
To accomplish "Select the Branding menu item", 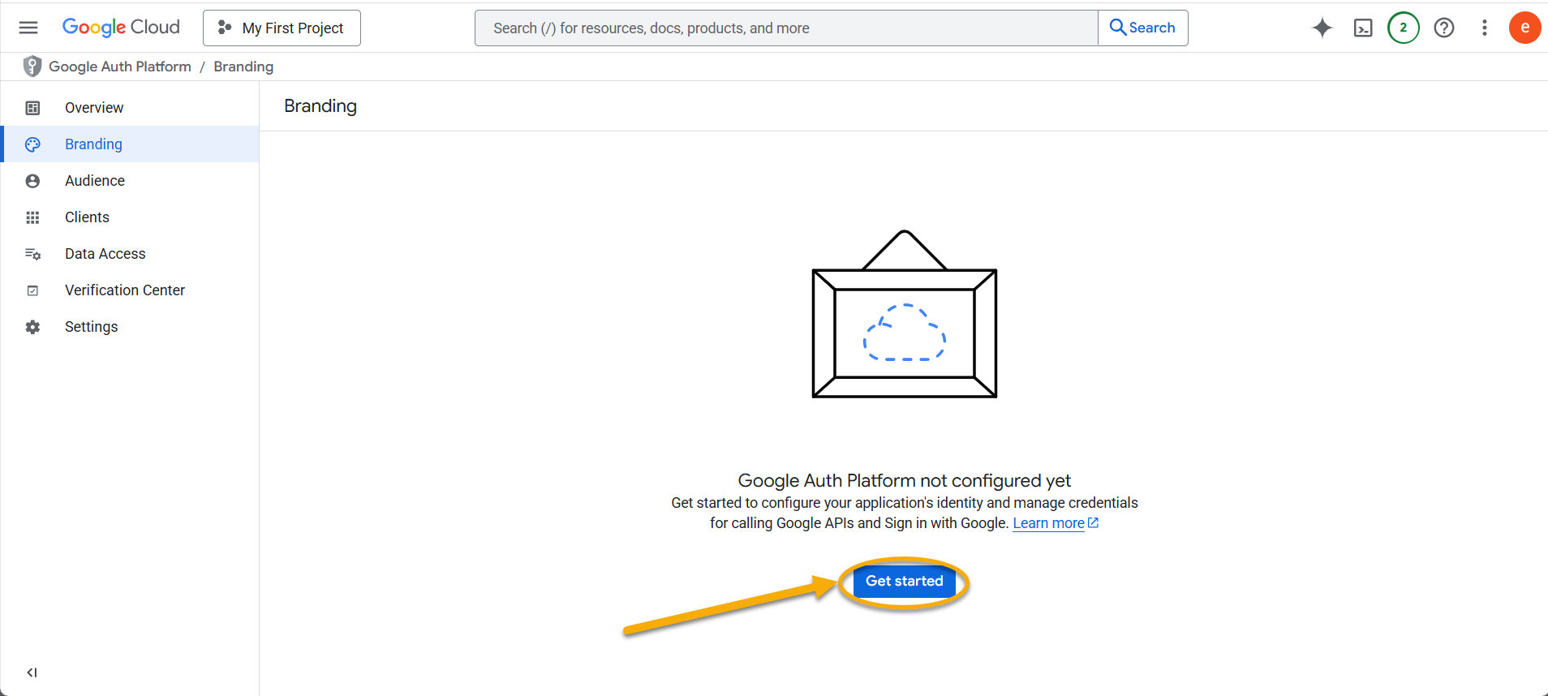I will click(x=130, y=144).
